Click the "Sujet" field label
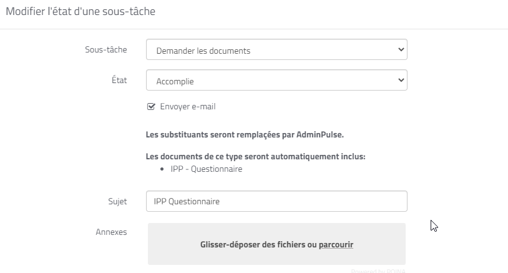Screen dimensions: 508x273 [x=117, y=201]
